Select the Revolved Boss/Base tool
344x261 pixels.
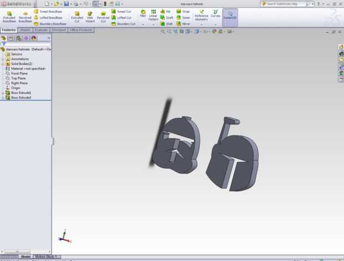pos(25,17)
